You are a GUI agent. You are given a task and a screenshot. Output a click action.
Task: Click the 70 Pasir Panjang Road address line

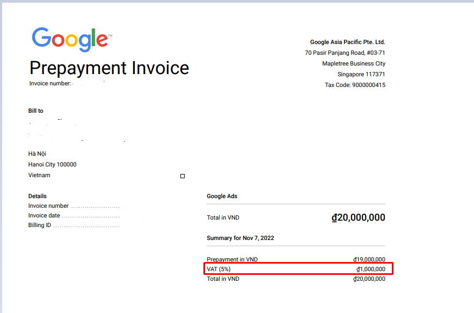345,53
